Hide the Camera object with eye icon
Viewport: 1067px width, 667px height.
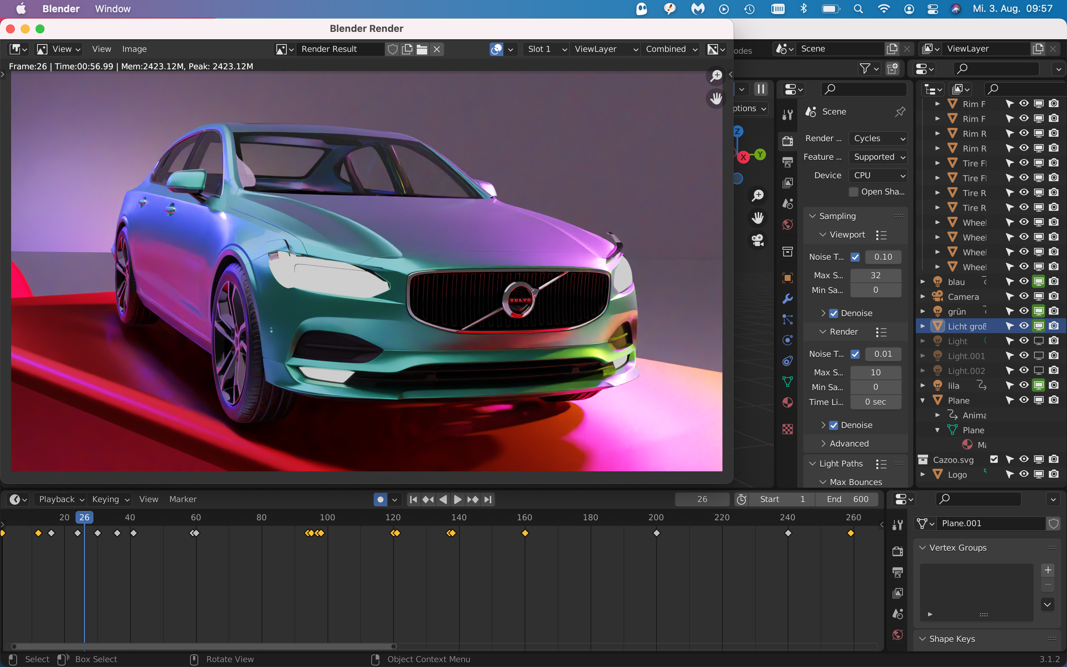point(1024,296)
